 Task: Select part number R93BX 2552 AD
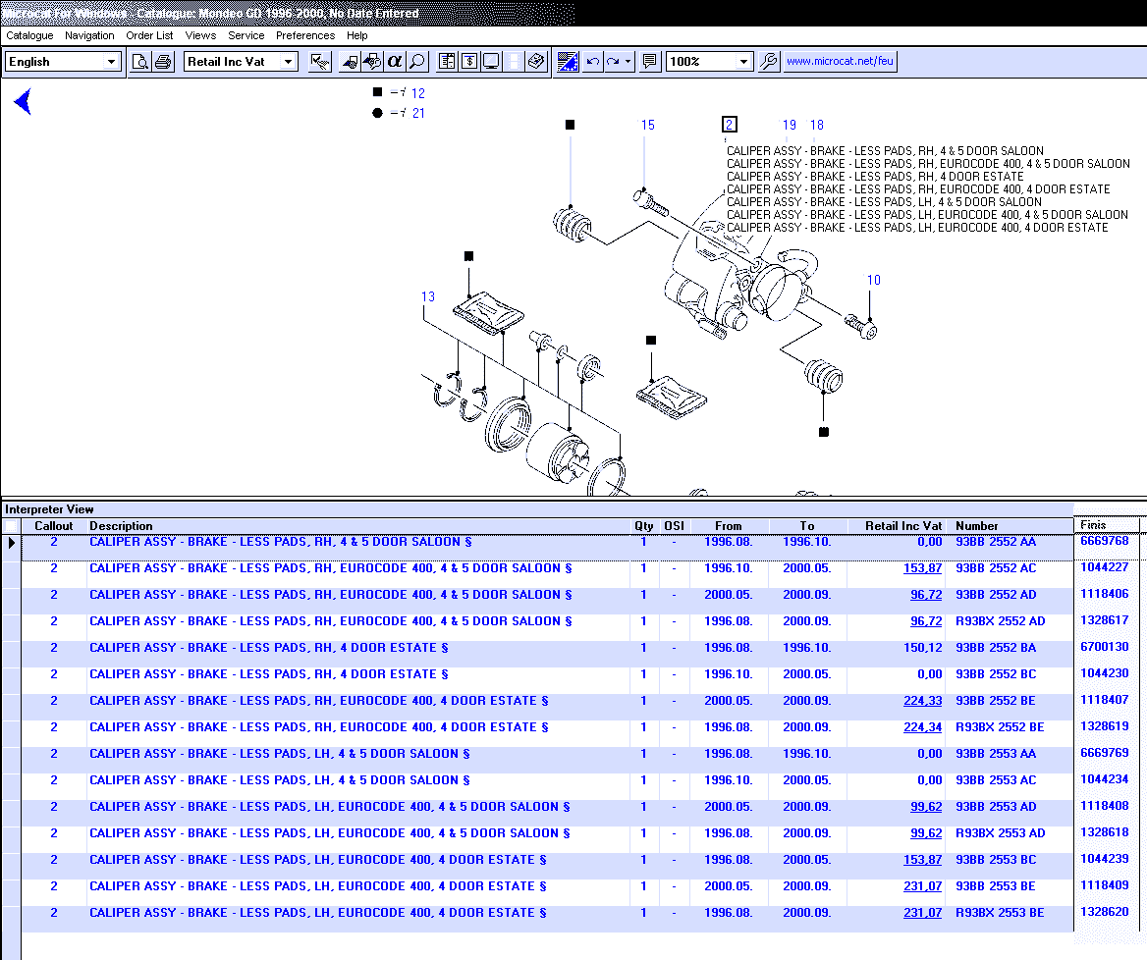click(1000, 621)
